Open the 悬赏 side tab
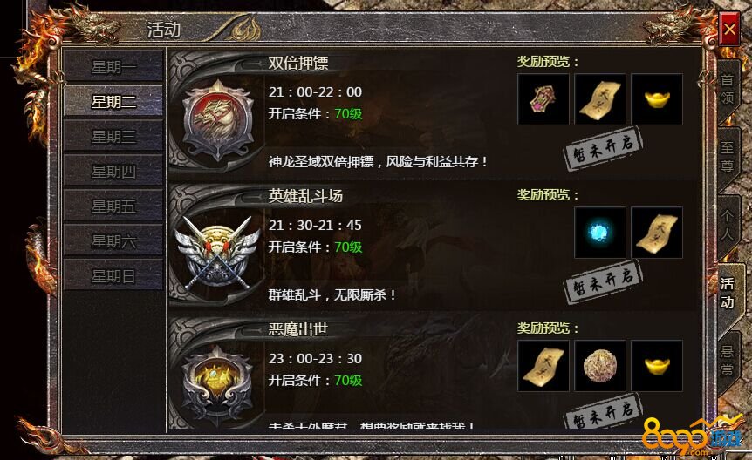Viewport: 752px width, 460px height. (x=727, y=361)
